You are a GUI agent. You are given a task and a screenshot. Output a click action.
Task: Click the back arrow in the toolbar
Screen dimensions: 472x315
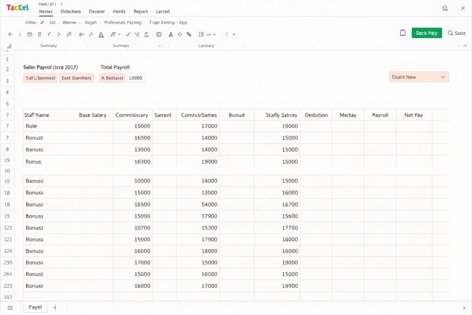tap(10, 35)
